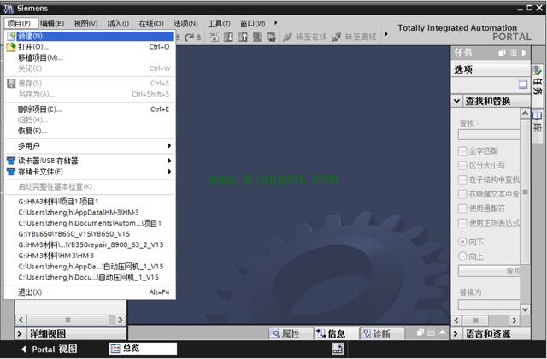Screen dimensions: 547x359
Task: Click the download-to-device toolbar icon
Action: [229, 37]
